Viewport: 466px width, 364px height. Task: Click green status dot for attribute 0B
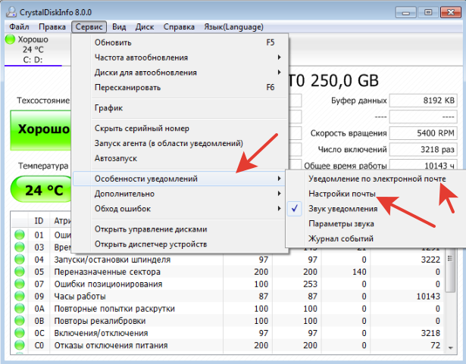click(x=20, y=321)
